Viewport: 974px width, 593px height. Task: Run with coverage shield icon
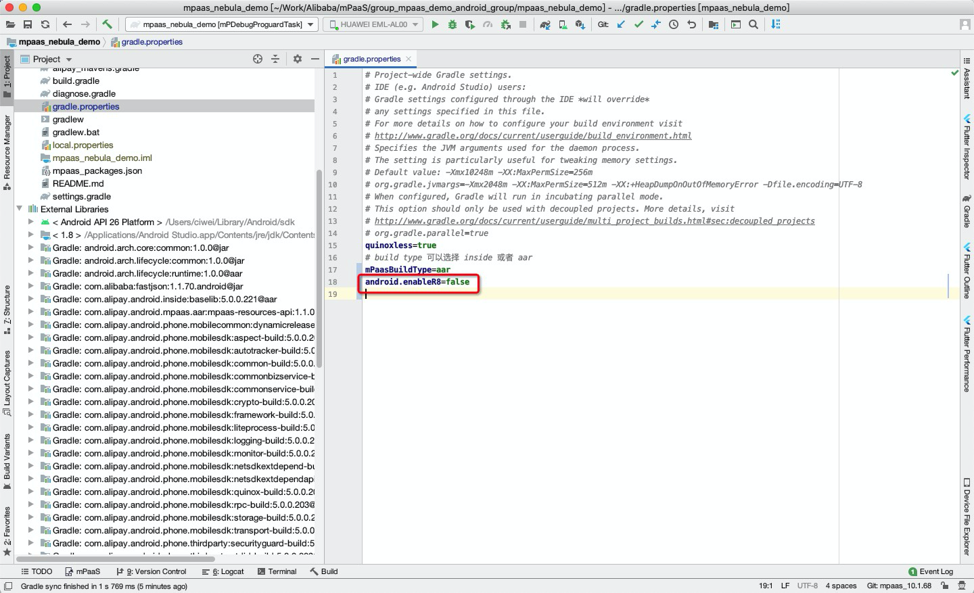[x=470, y=24]
